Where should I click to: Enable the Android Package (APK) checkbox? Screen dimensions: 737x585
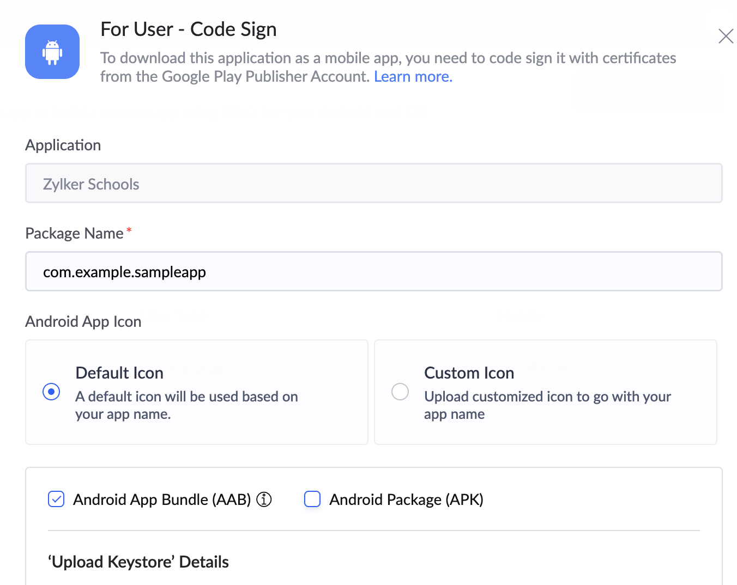(312, 499)
